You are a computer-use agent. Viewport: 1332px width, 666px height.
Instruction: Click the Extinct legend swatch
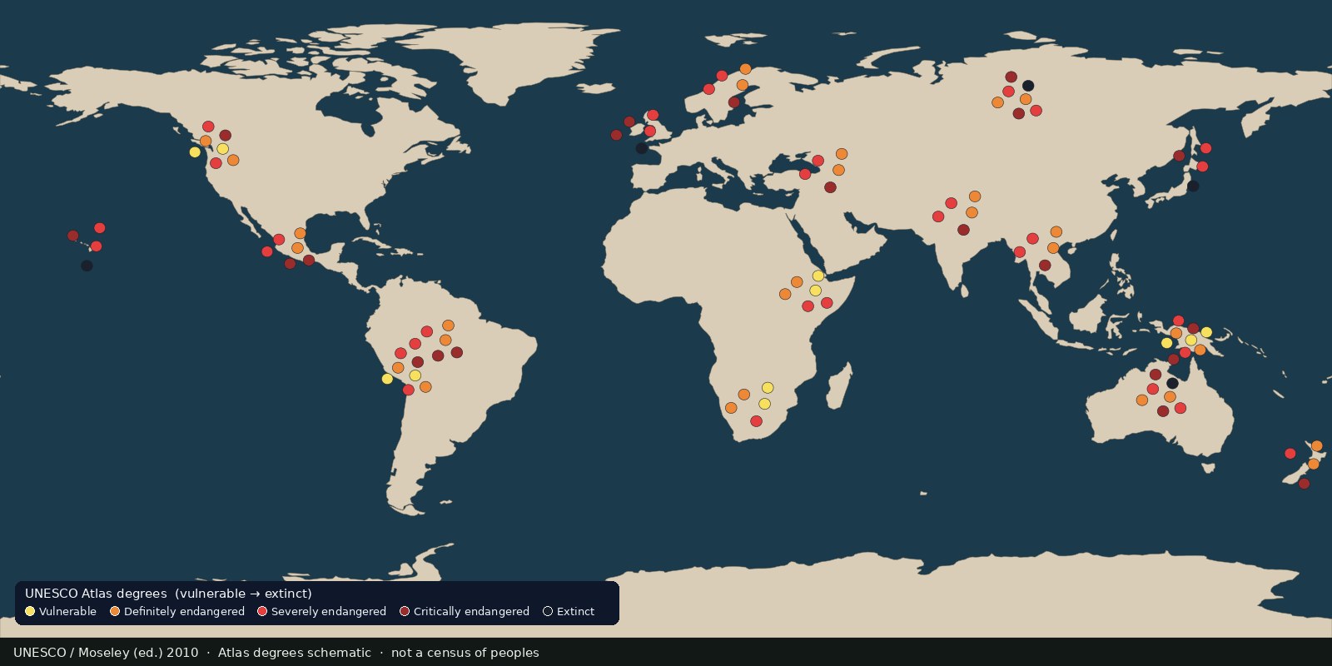[548, 611]
